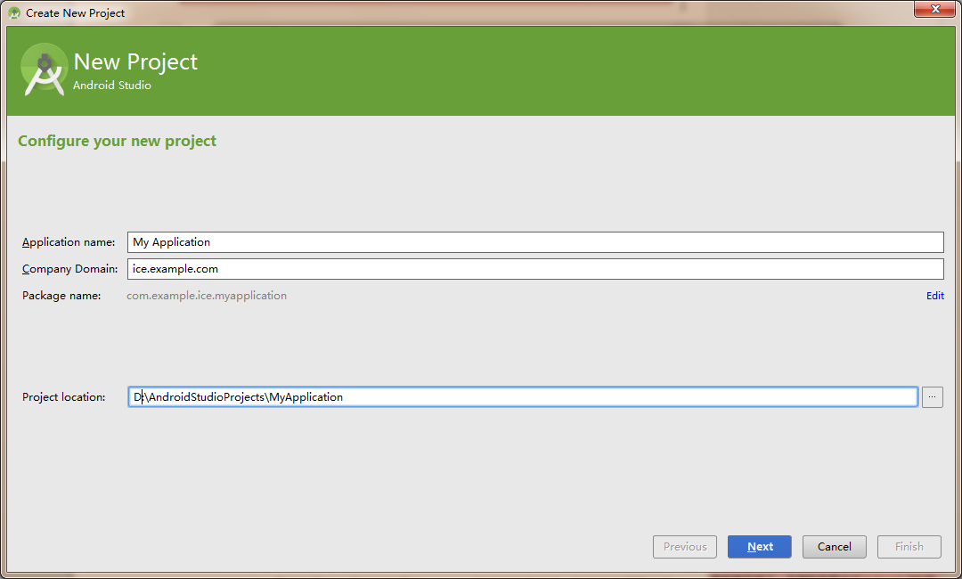Focus the Application name field
Image resolution: width=962 pixels, height=579 pixels.
point(535,242)
